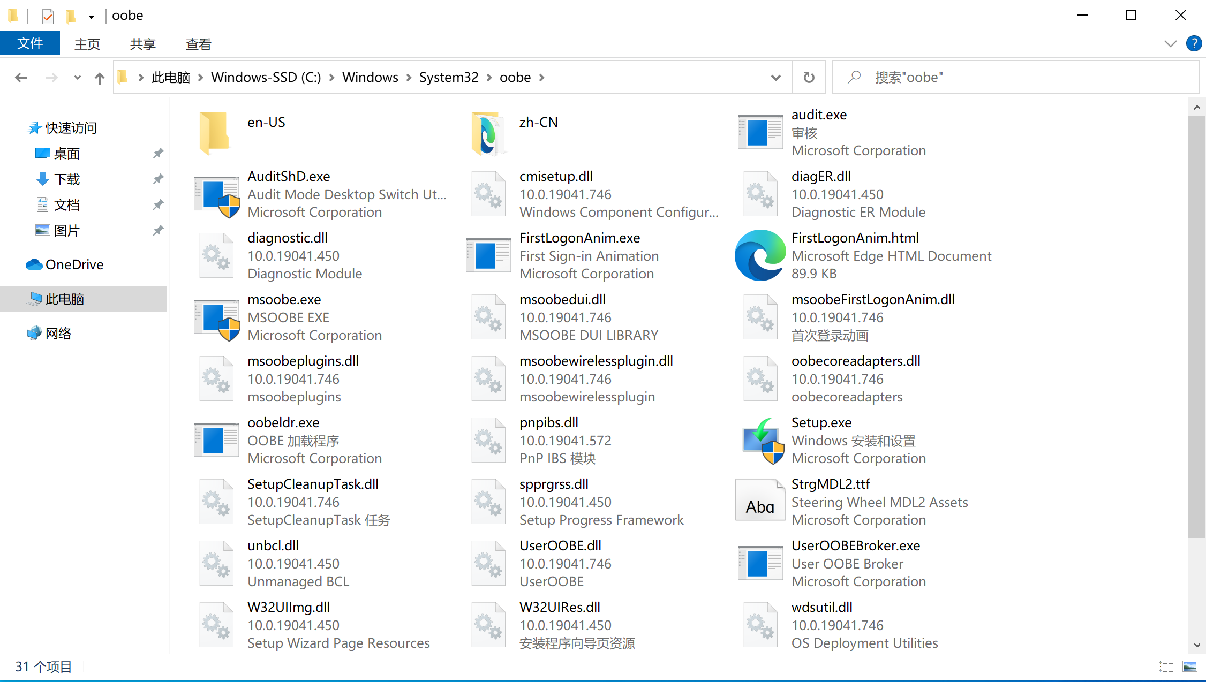Select file name msoobewirelessplugin.dll
Image resolution: width=1206 pixels, height=682 pixels.
pos(596,361)
